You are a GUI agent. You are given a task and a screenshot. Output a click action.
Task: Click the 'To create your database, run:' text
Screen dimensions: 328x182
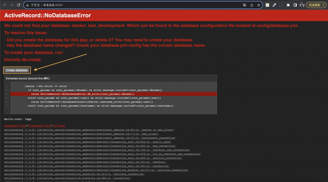[x=34, y=53]
